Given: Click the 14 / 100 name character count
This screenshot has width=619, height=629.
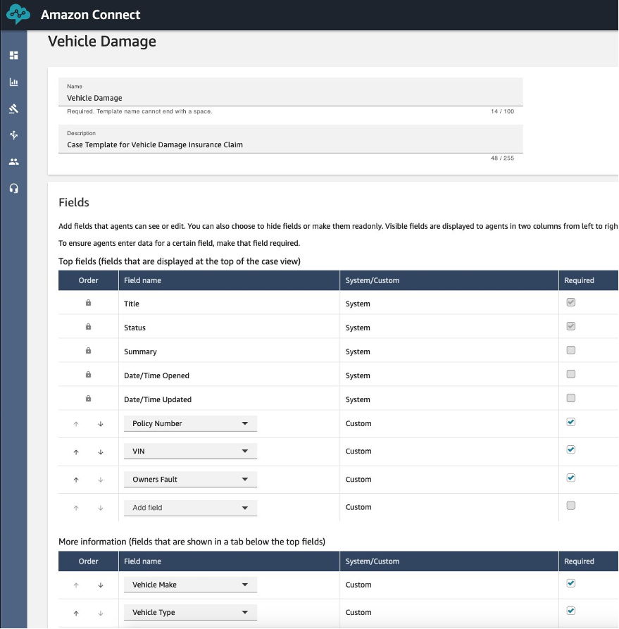Looking at the screenshot, I should pos(502,111).
